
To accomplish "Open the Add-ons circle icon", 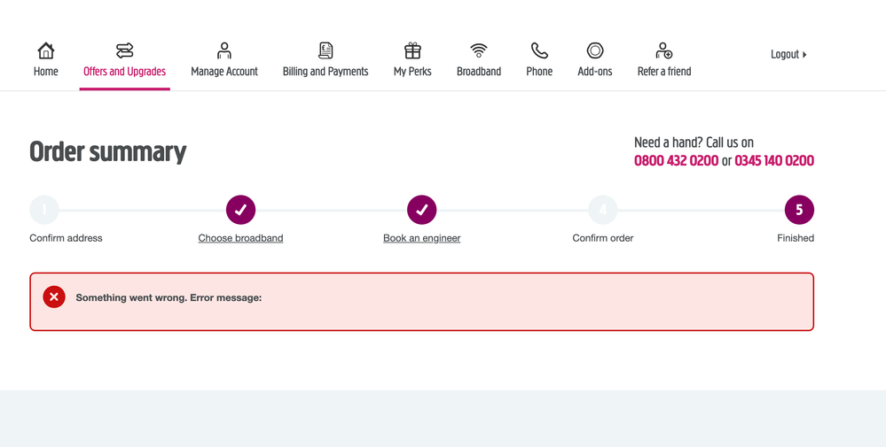I will (x=595, y=50).
